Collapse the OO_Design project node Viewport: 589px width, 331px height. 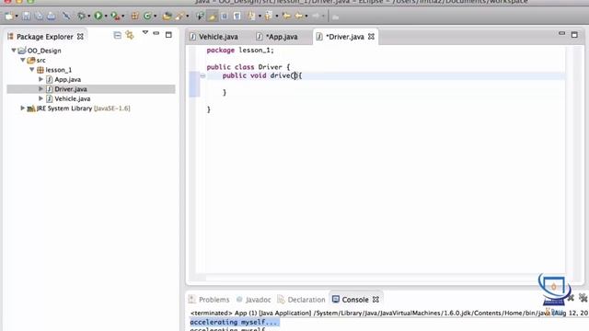[14, 51]
